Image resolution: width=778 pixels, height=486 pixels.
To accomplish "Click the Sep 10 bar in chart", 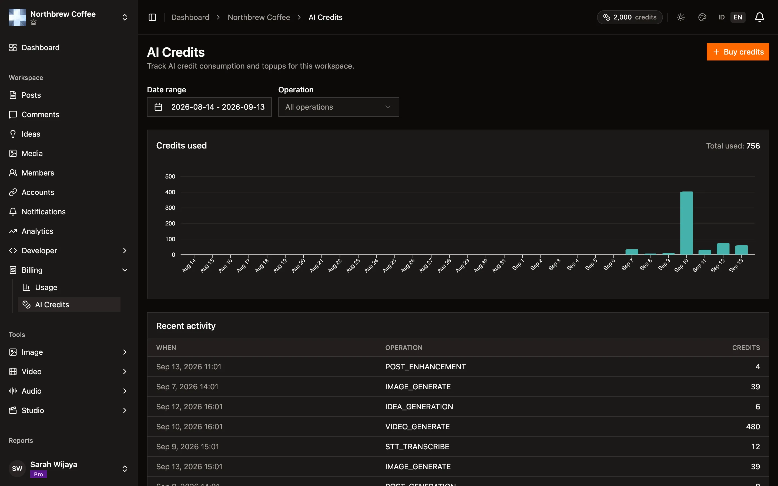I will (x=686, y=223).
